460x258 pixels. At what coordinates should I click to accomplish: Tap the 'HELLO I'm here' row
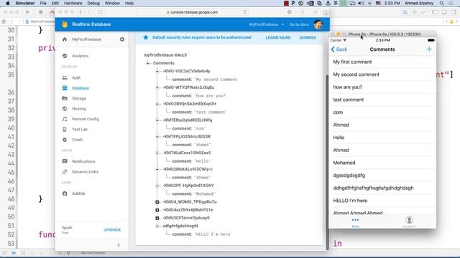382,201
